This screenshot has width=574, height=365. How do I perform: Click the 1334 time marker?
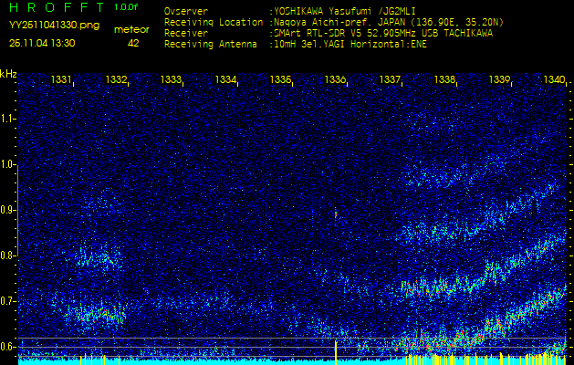225,79
